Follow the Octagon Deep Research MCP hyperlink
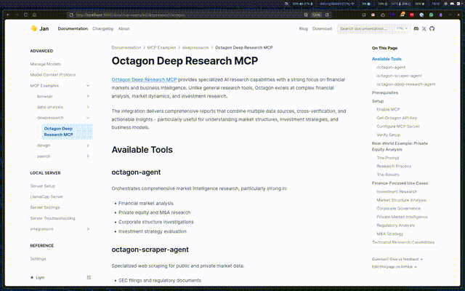Viewport: 465px width, 291px height. click(144, 79)
